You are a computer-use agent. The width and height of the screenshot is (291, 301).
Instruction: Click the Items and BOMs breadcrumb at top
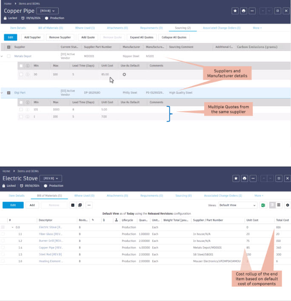point(29,4)
